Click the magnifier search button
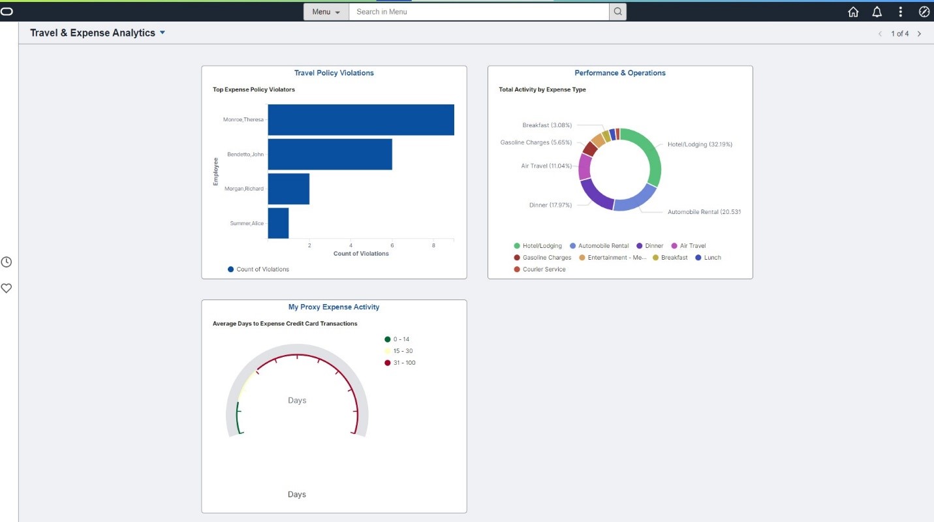The height and width of the screenshot is (522, 934). (x=617, y=12)
